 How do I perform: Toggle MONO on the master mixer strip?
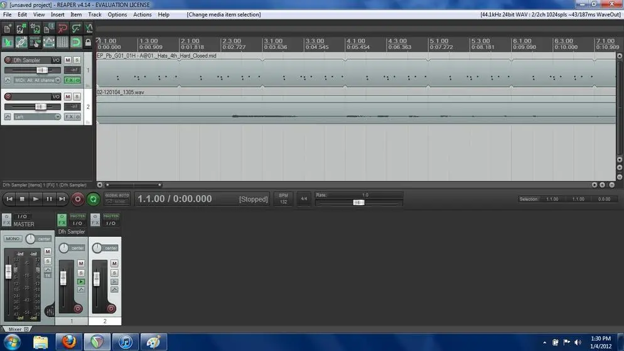(13, 239)
